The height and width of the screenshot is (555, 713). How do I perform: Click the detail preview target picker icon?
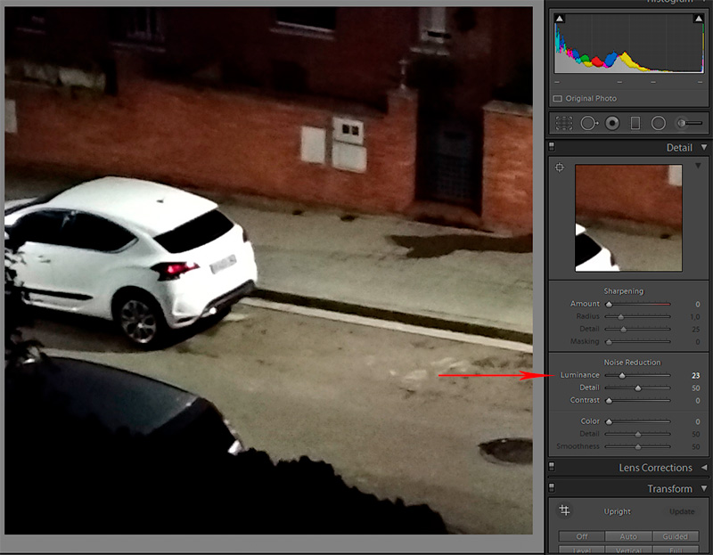coord(560,167)
